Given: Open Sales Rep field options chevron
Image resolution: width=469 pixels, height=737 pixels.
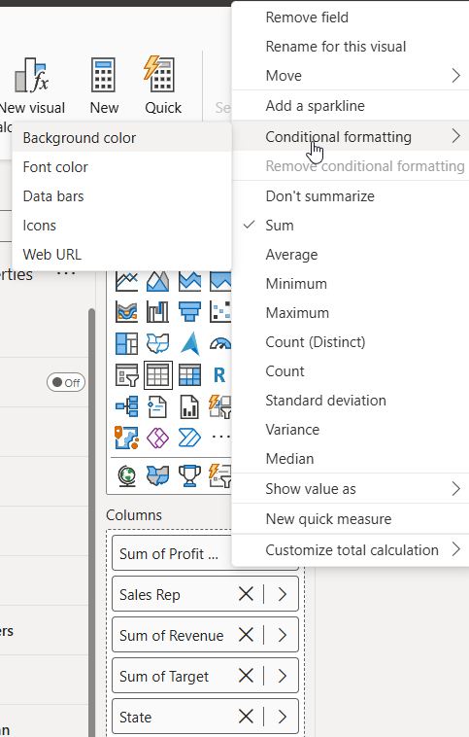Looking at the screenshot, I should [283, 595].
